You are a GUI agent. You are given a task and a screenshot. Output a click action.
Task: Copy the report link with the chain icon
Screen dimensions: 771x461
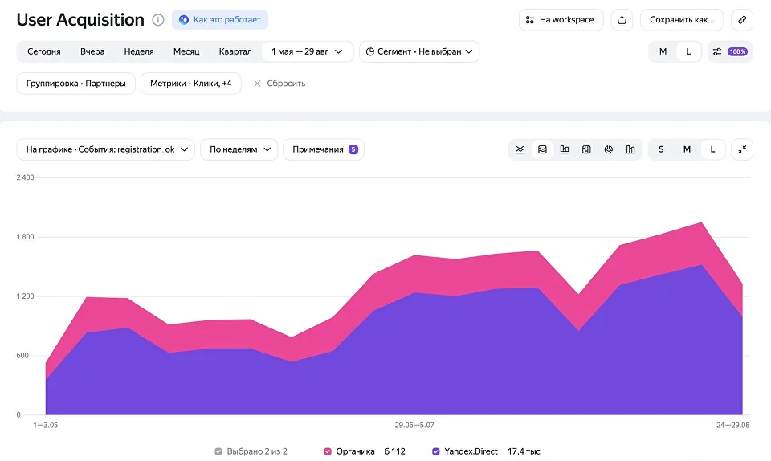point(742,19)
